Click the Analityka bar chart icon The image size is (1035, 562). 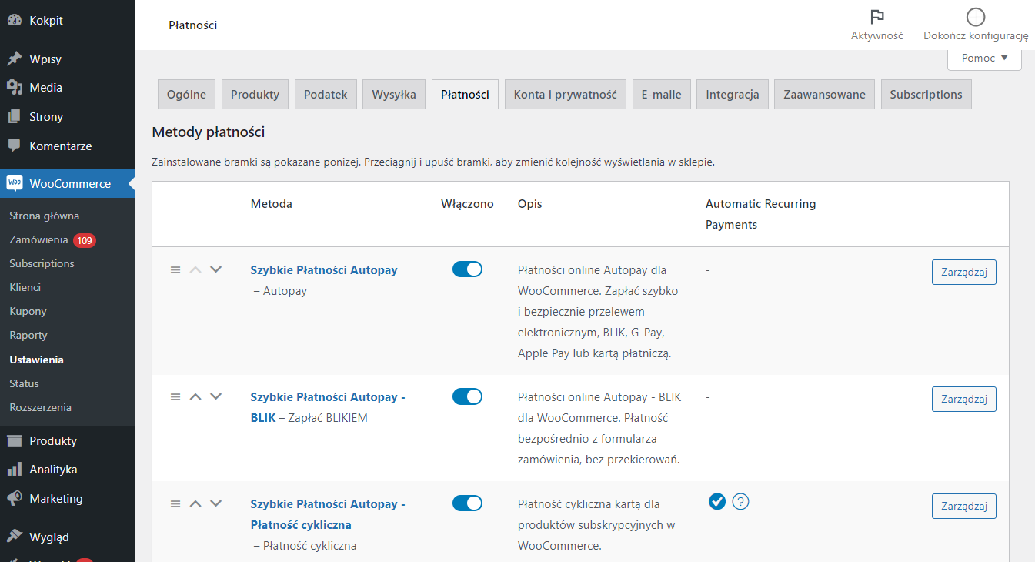point(14,470)
